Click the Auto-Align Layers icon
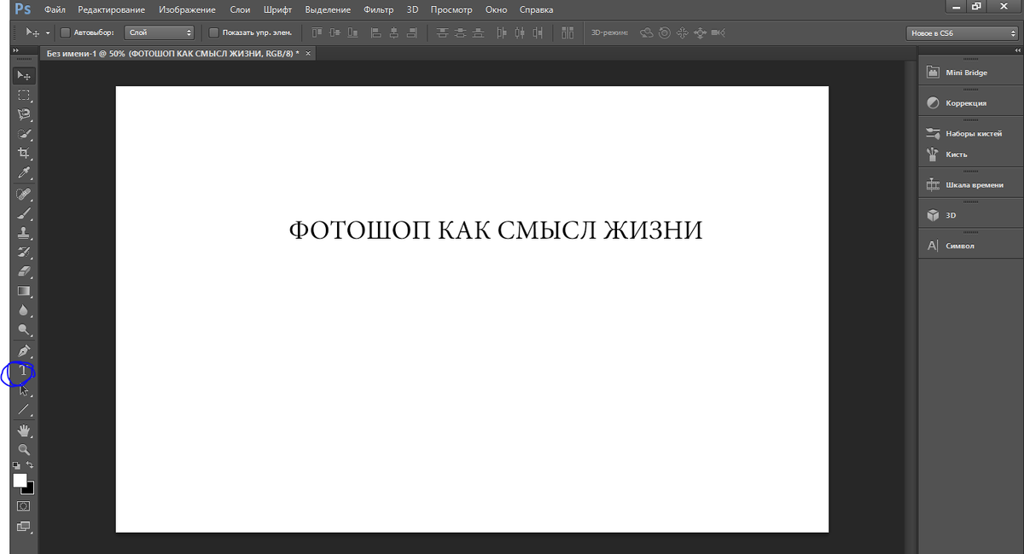Viewport: 1024px width, 554px height. [567, 32]
